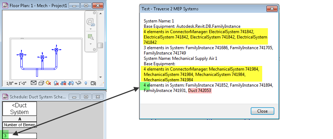This screenshot has height=139, width=333.
Task: Click Floor Plan scrollbar down arrow
Action: pos(100,78)
